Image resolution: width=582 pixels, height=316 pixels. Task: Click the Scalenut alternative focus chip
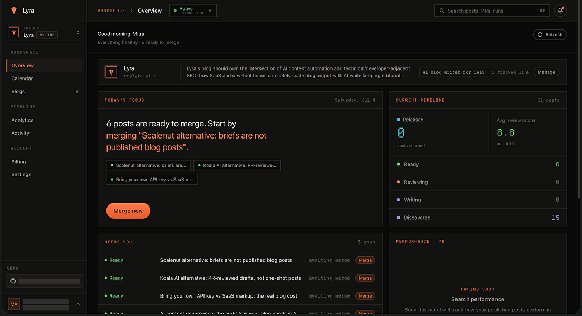(149, 165)
